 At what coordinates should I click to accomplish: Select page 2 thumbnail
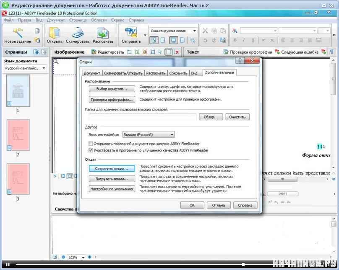pos(18,135)
